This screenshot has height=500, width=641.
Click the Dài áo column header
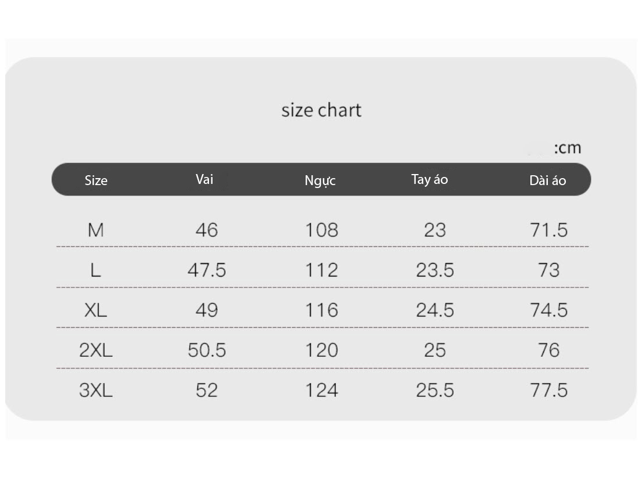click(548, 180)
